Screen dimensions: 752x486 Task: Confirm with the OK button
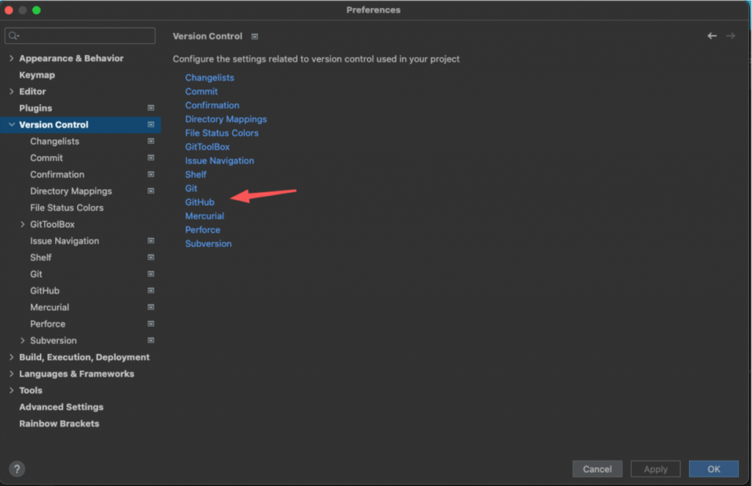coord(714,468)
